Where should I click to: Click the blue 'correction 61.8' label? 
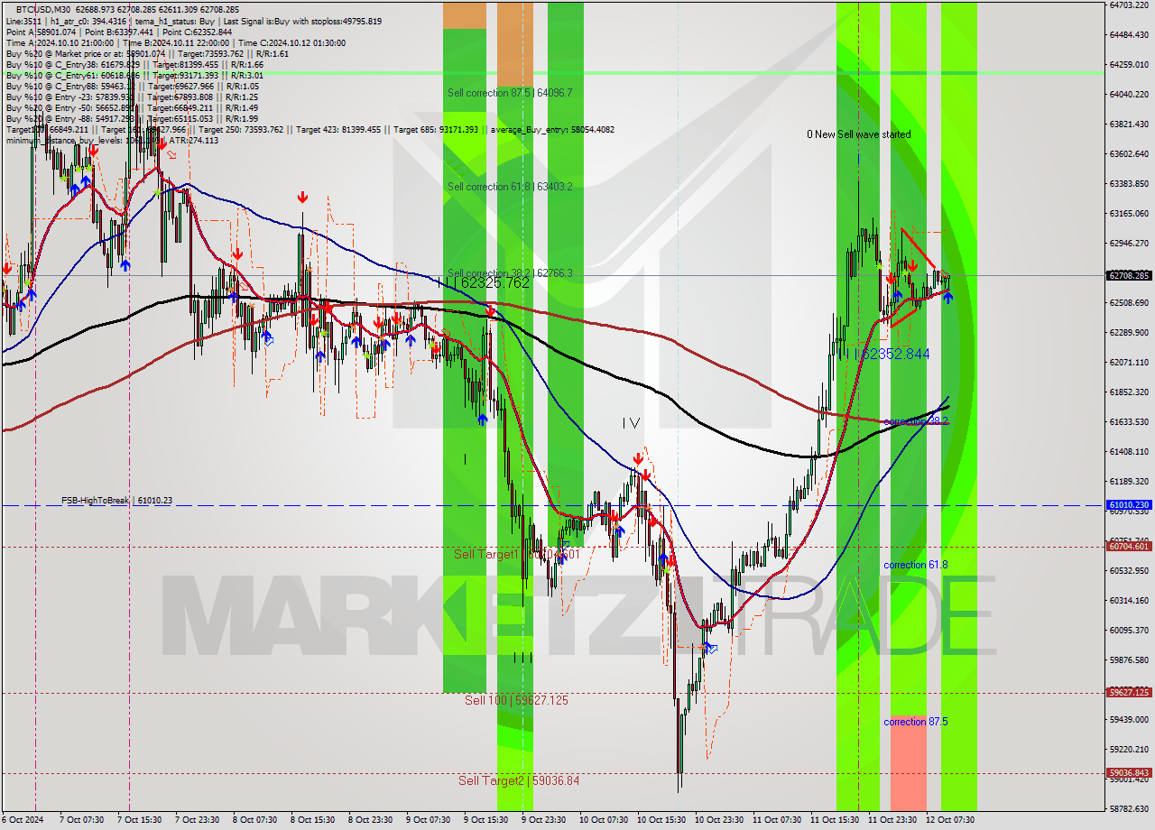point(916,565)
